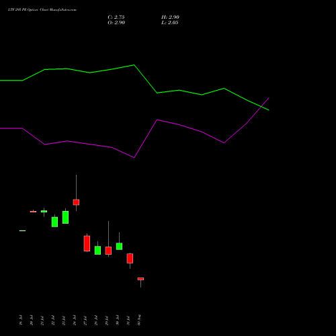
Task: Click the '27 Jul' date axis label
Action: (x=85, y=320)
